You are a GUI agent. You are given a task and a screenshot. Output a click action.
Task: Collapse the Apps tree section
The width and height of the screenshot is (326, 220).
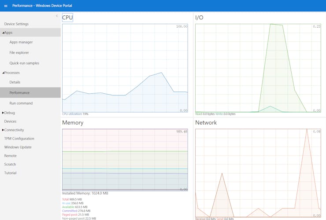point(3,33)
